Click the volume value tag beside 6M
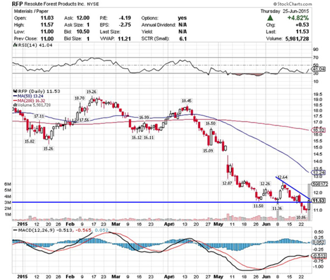 319,184
